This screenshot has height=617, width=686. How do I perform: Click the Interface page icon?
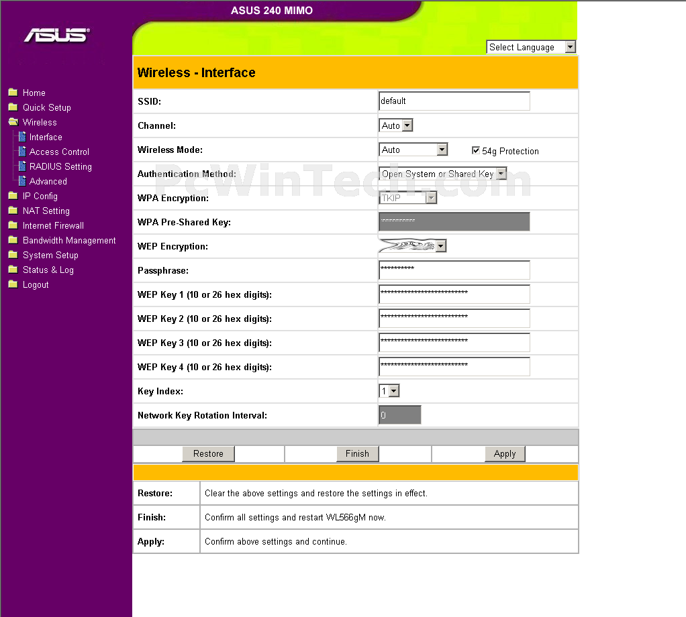click(x=22, y=137)
